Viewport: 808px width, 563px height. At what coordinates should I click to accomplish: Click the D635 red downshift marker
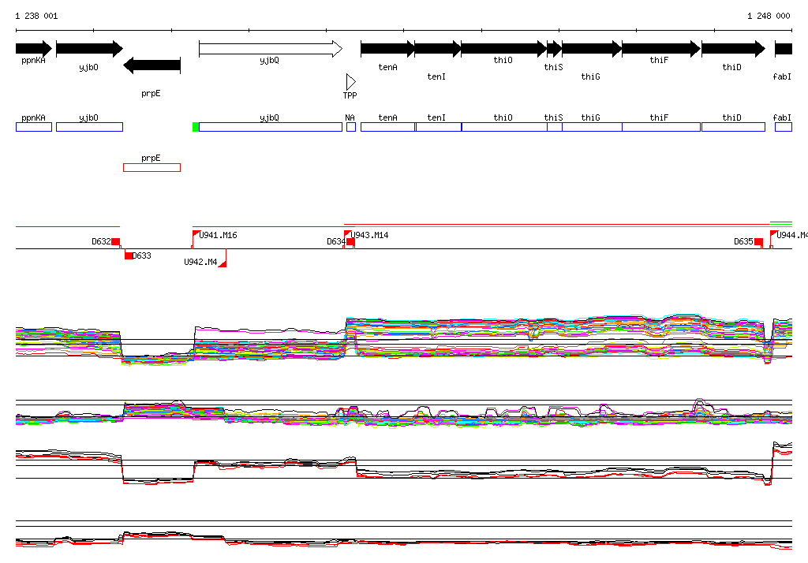point(758,242)
